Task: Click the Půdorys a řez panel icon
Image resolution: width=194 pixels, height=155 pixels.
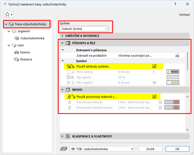Action: 68,43
